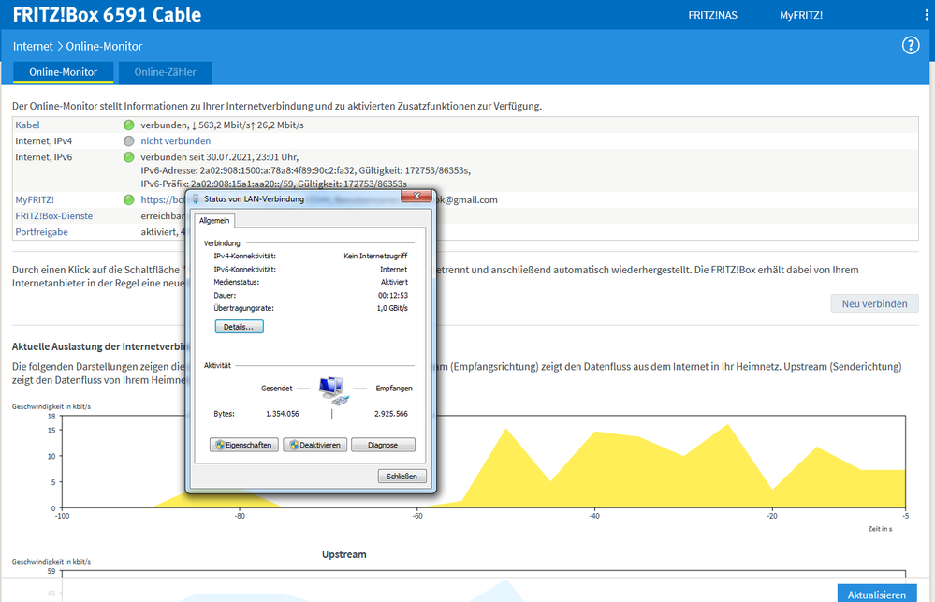Screen dimensions: 935x602
Task: Click the 1,0 GBit/s transfer rate value
Action: click(x=392, y=308)
